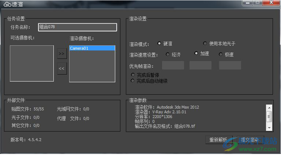Click scroll down arrow in 渲染参数 panel
Image resolution: width=281 pixels, height=155 pixels.
(x=269, y=128)
